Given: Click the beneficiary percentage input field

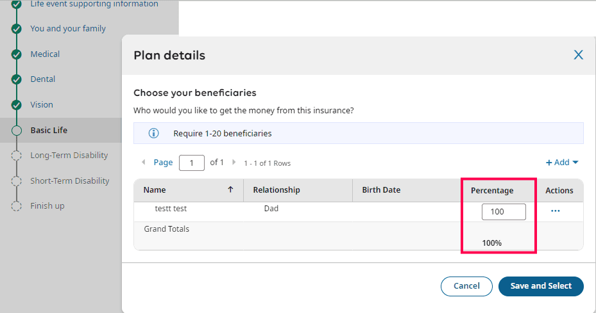Looking at the screenshot, I should coord(504,211).
